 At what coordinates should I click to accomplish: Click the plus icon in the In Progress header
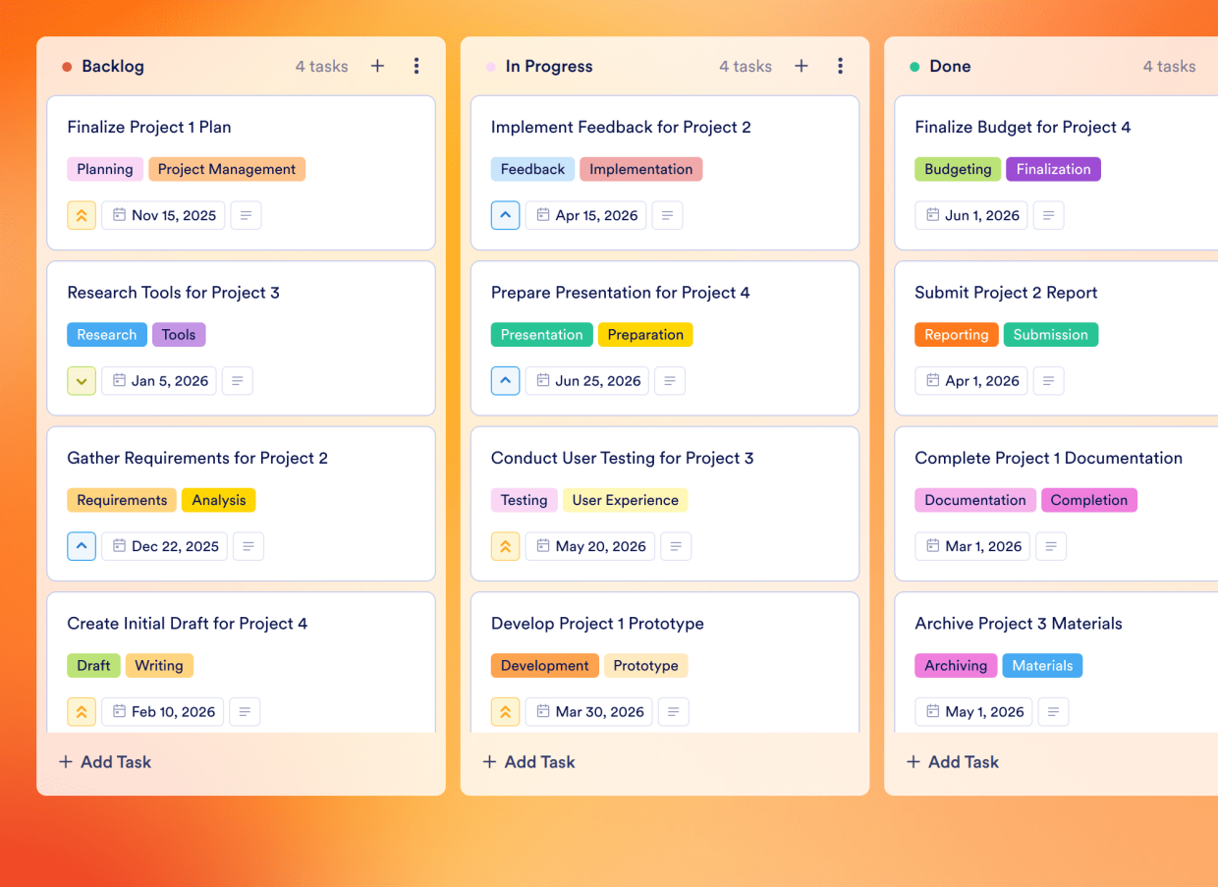pyautogui.click(x=802, y=65)
